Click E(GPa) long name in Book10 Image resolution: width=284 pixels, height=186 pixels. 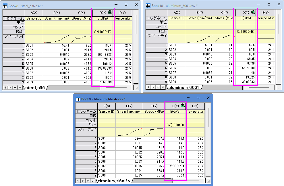point(246,18)
